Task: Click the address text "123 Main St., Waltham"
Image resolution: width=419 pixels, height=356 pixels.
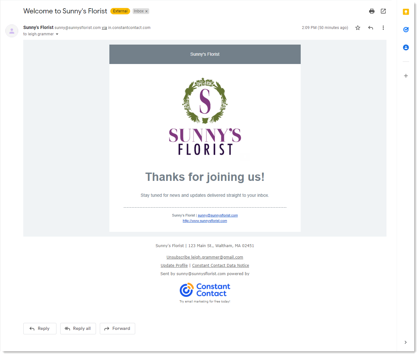Action: 211,246
